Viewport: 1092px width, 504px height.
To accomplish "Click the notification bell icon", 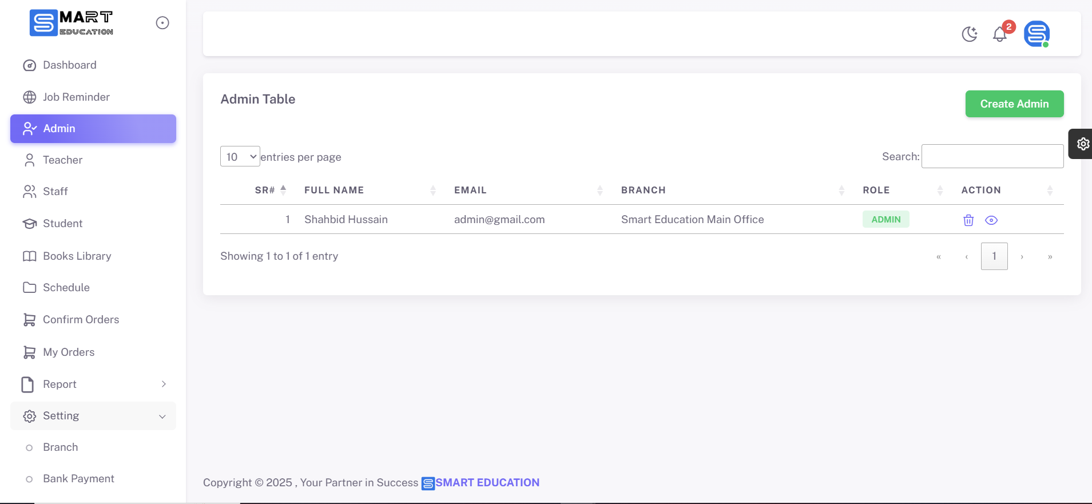I will pos(999,34).
